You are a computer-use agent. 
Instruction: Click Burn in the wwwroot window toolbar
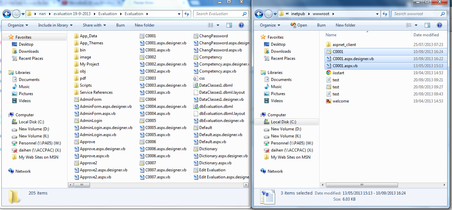pyautogui.click(x=321, y=25)
